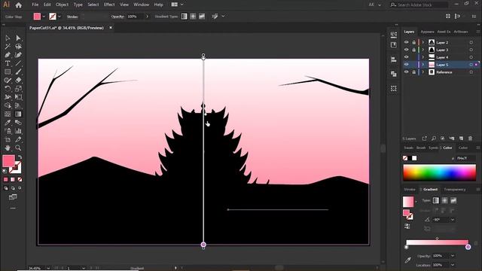Choose the Magic Wand tool
Image resolution: width=482 pixels, height=271 pixels.
(x=8, y=47)
